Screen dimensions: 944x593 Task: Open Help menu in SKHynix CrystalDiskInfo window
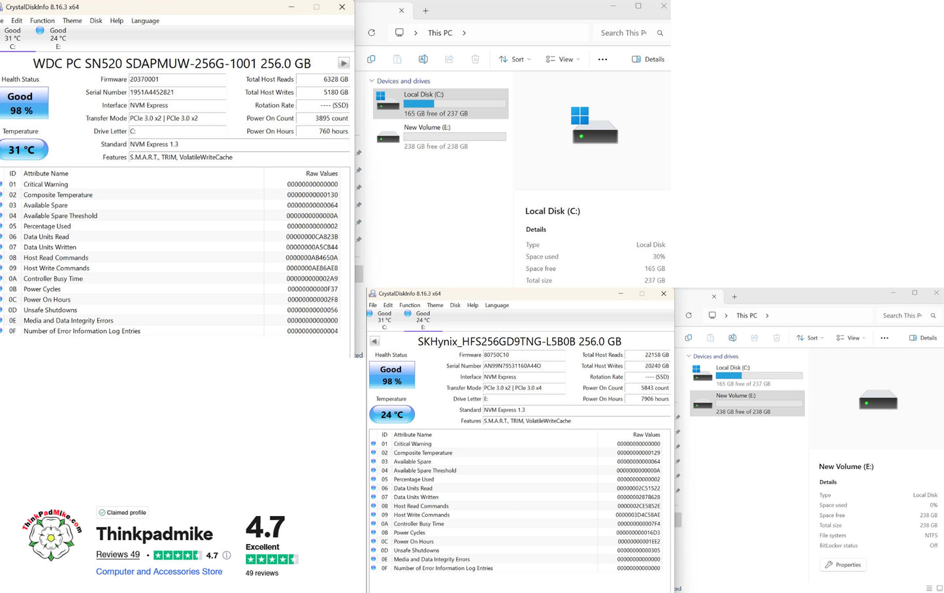click(473, 305)
